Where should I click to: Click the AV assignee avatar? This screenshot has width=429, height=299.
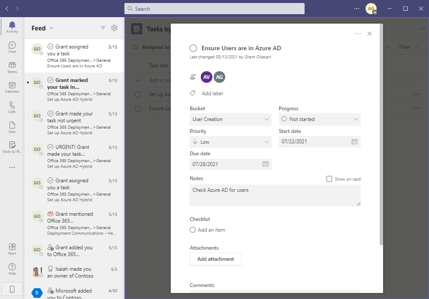pyautogui.click(x=207, y=77)
